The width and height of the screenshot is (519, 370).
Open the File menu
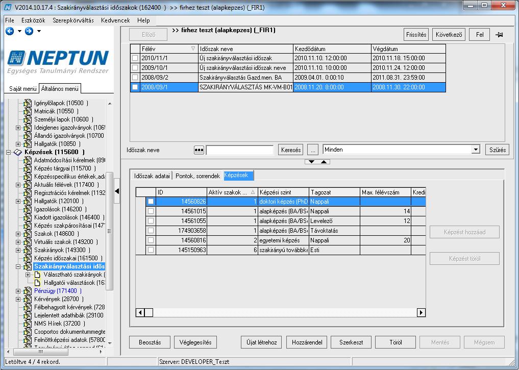tap(10, 20)
